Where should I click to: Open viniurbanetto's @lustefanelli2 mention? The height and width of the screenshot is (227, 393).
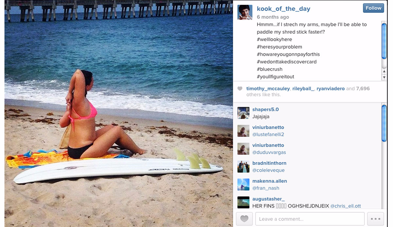tap(268, 135)
